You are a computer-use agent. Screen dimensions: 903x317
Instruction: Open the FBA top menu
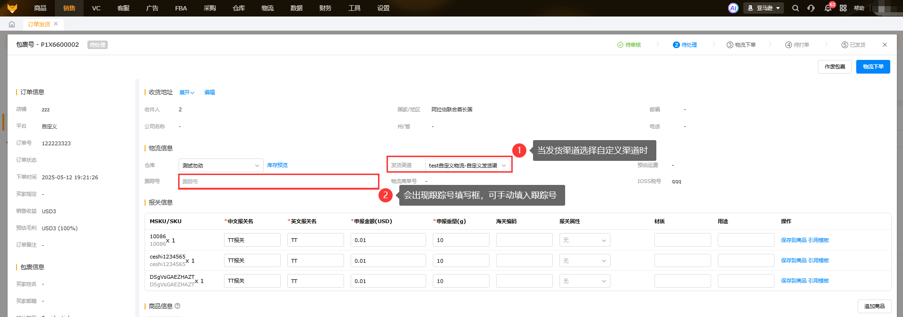[x=181, y=8]
